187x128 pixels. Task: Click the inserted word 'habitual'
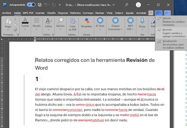(97, 120)
